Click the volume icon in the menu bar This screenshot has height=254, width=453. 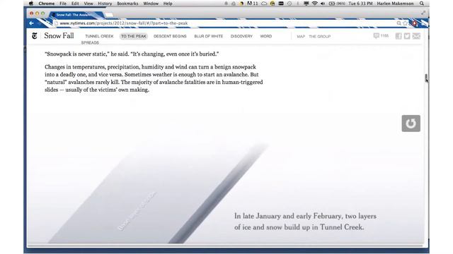click(x=323, y=4)
